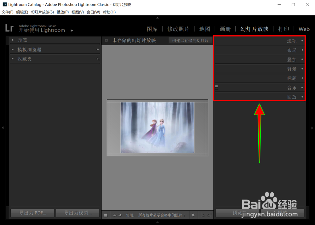Click the small square beside 未存储的幻灯片放映
Image resolution: width=315 pixels, height=225 pixels.
click(106, 41)
